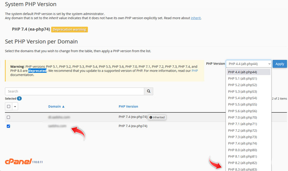Choose PHP 8.0 (alt-php80) option
This screenshot has width=288, height=171.
pyautogui.click(x=248, y=150)
